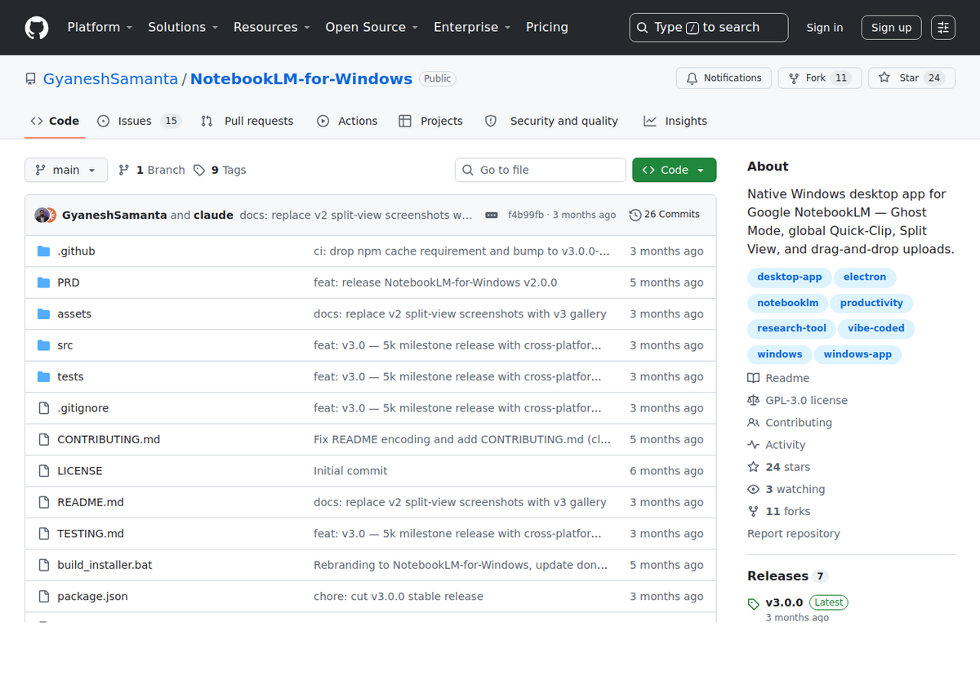980x689 pixels.
Task: Select the electron topic tag
Action: pos(865,278)
